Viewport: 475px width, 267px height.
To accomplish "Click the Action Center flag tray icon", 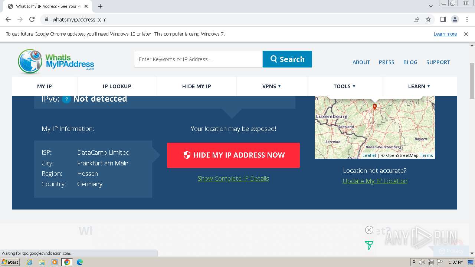I will (x=440, y=262).
